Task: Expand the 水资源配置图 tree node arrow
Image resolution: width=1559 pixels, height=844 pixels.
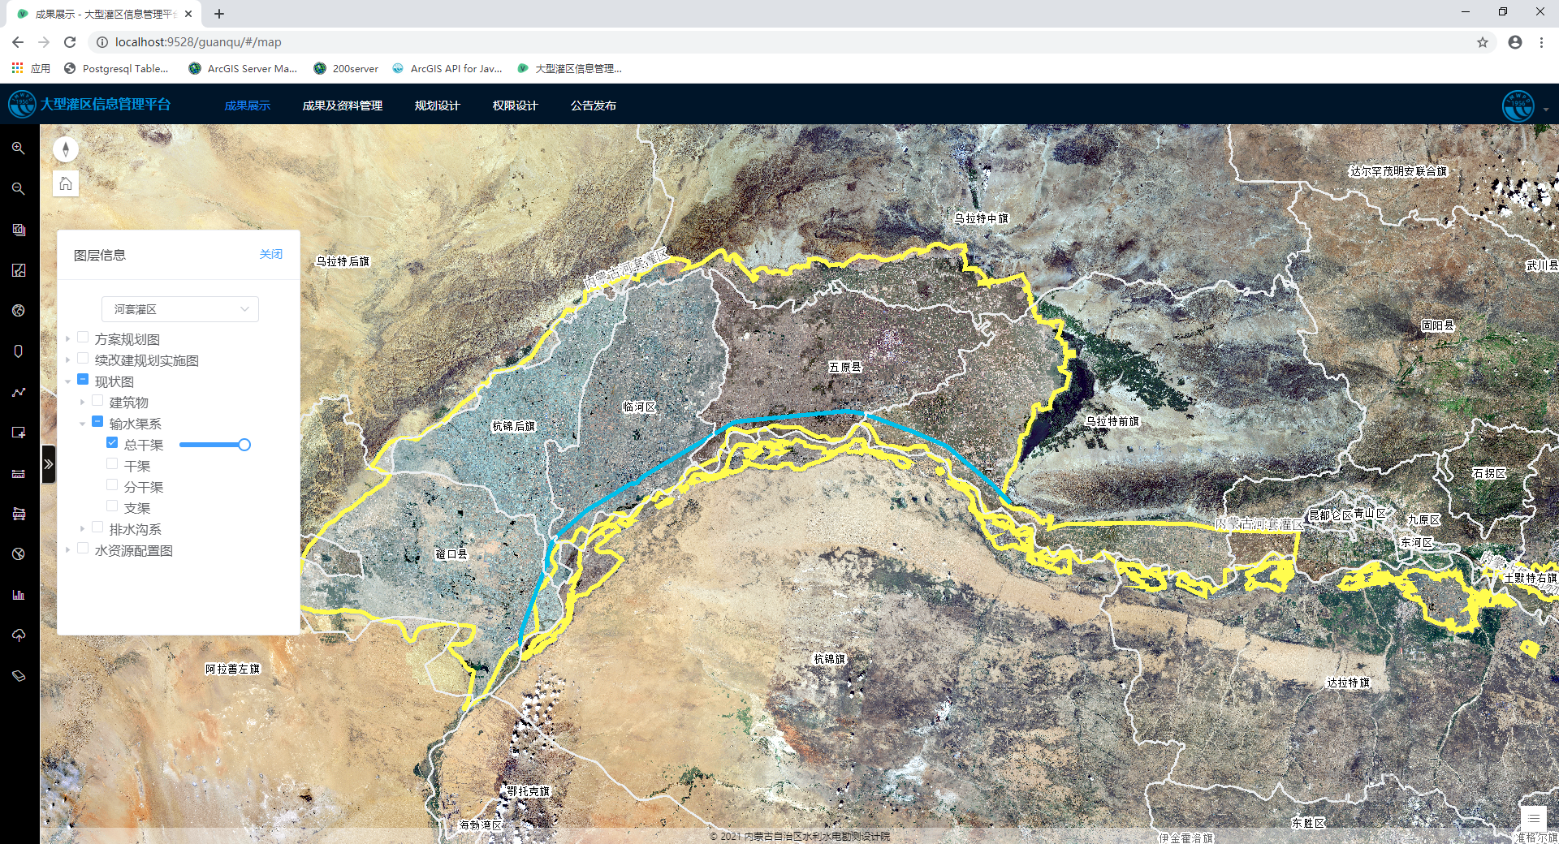Action: tap(68, 549)
